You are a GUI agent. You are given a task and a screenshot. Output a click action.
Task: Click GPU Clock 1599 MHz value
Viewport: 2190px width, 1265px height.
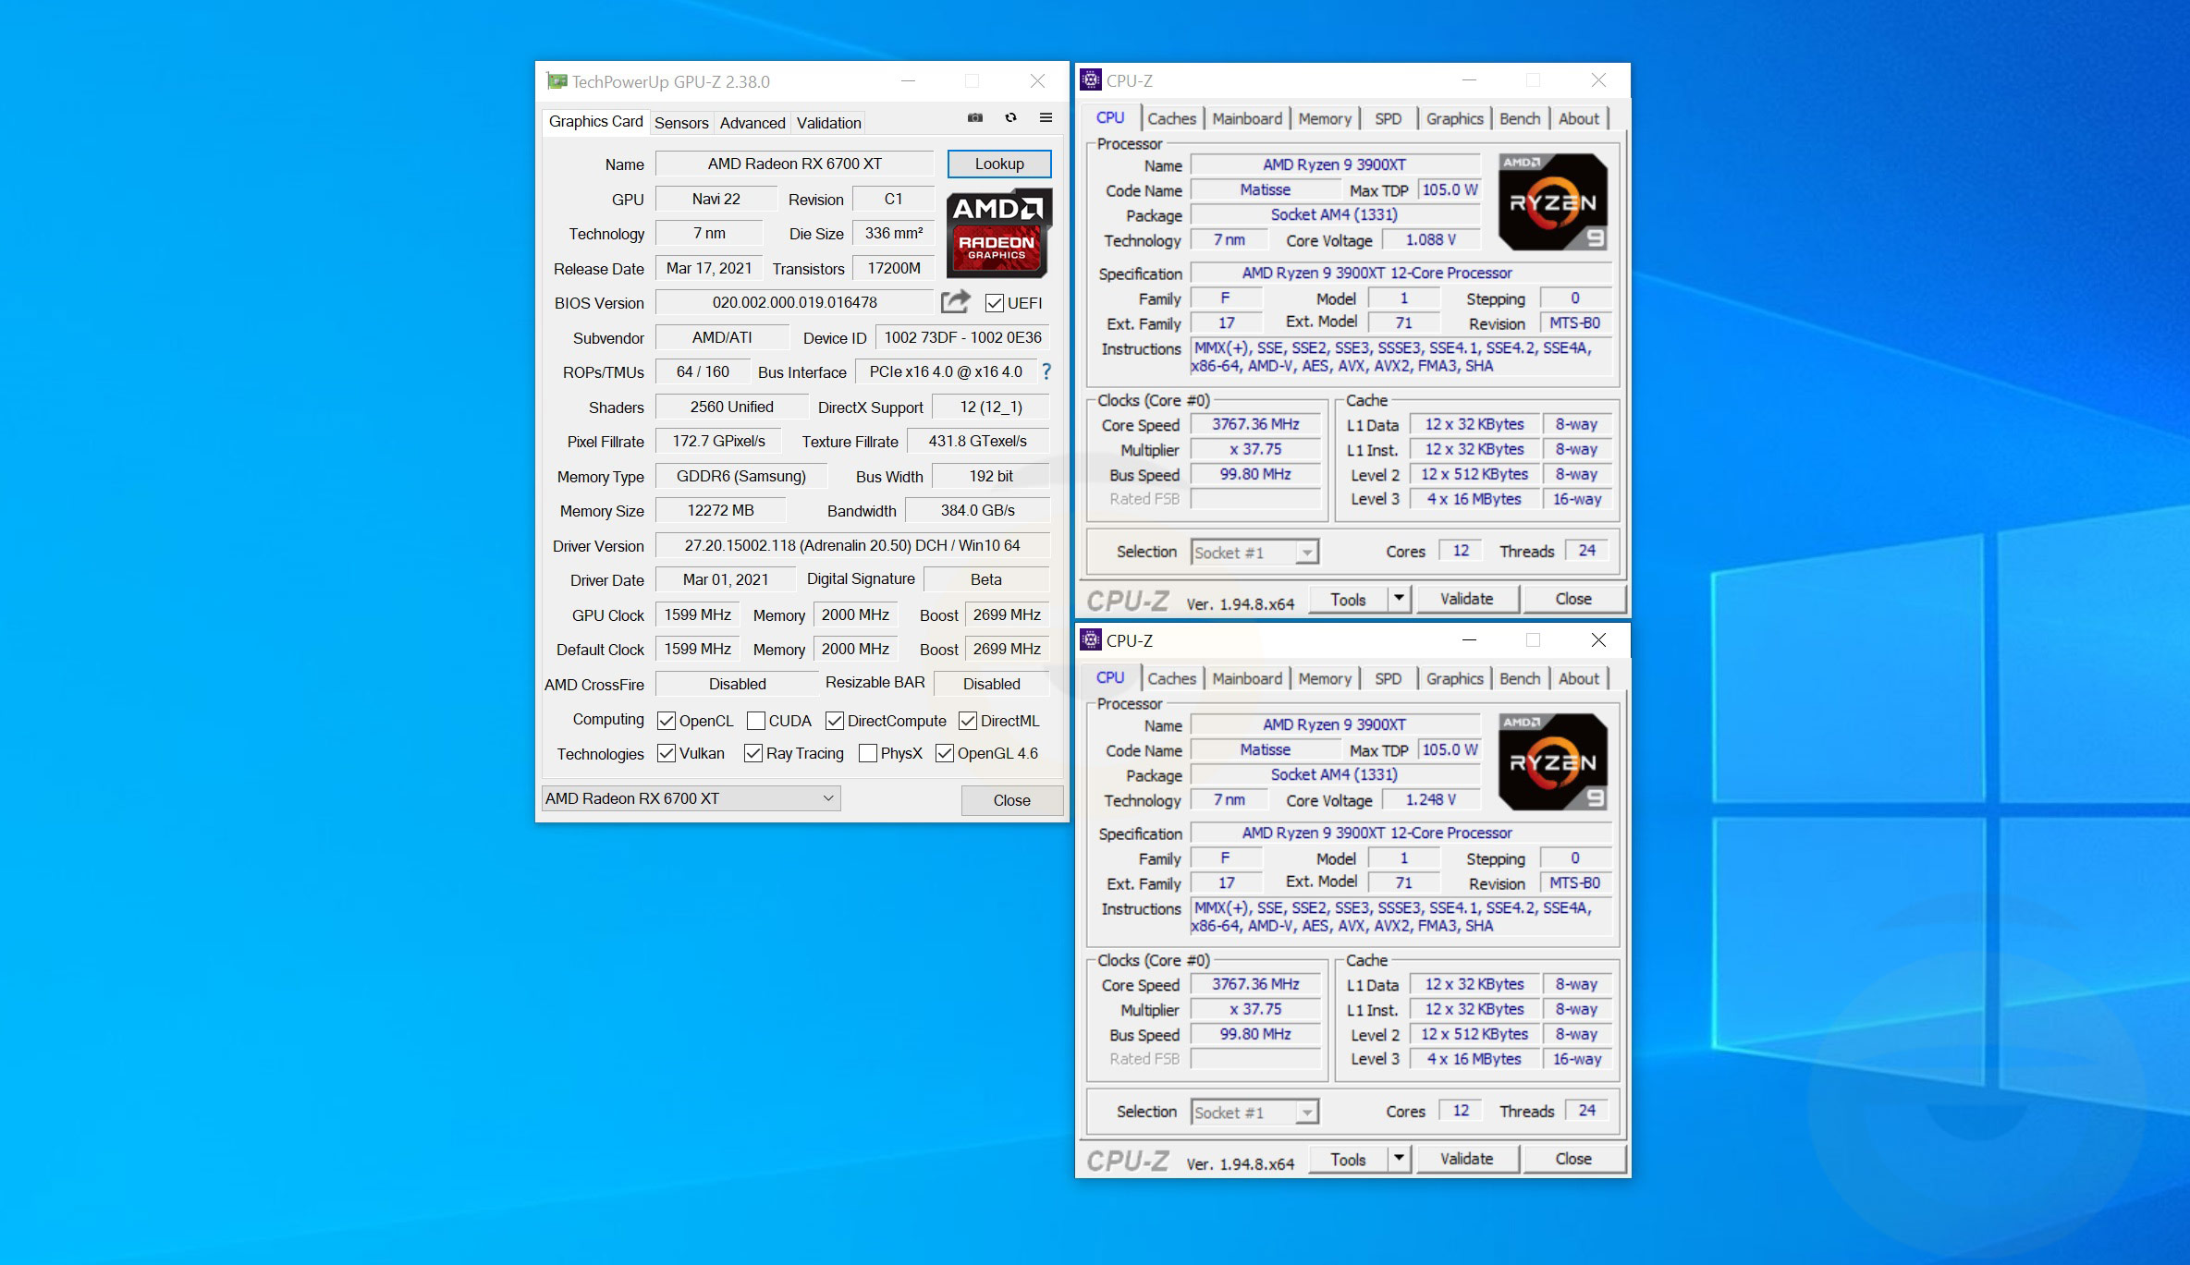pos(698,614)
